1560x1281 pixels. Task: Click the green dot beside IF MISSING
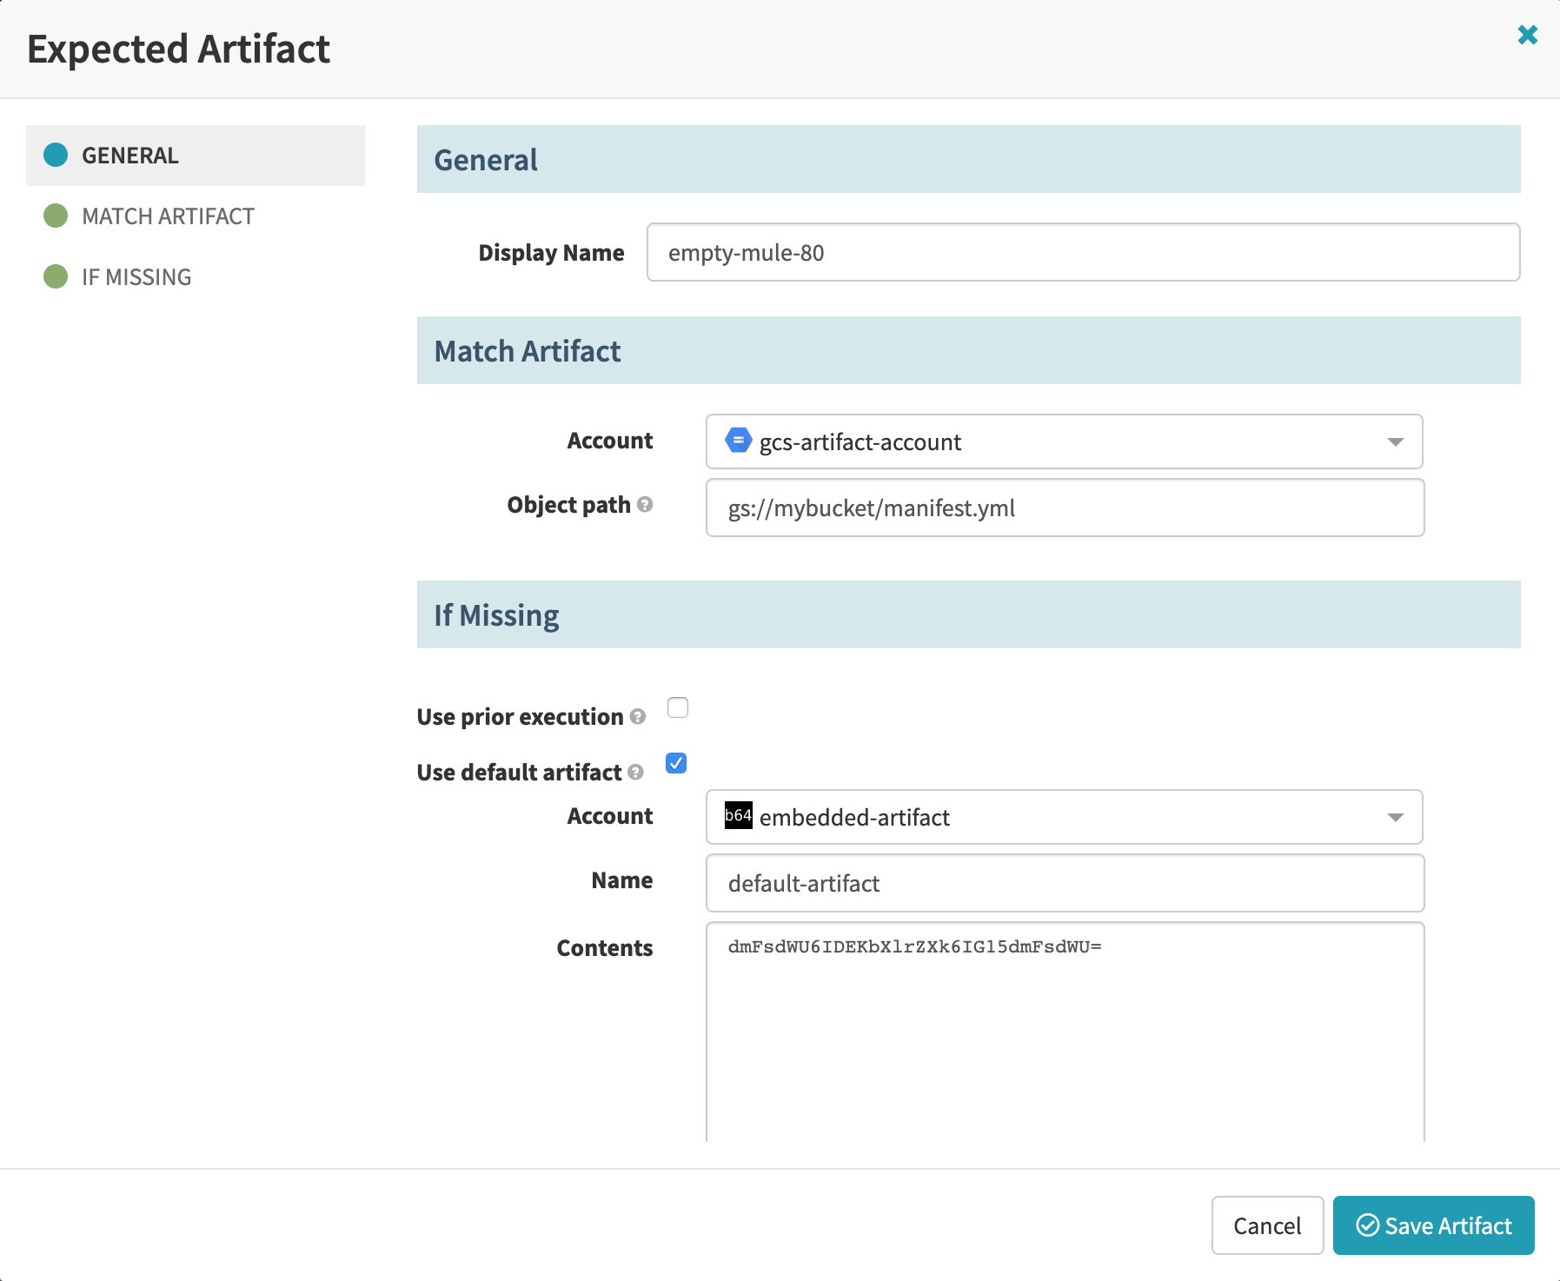56,276
